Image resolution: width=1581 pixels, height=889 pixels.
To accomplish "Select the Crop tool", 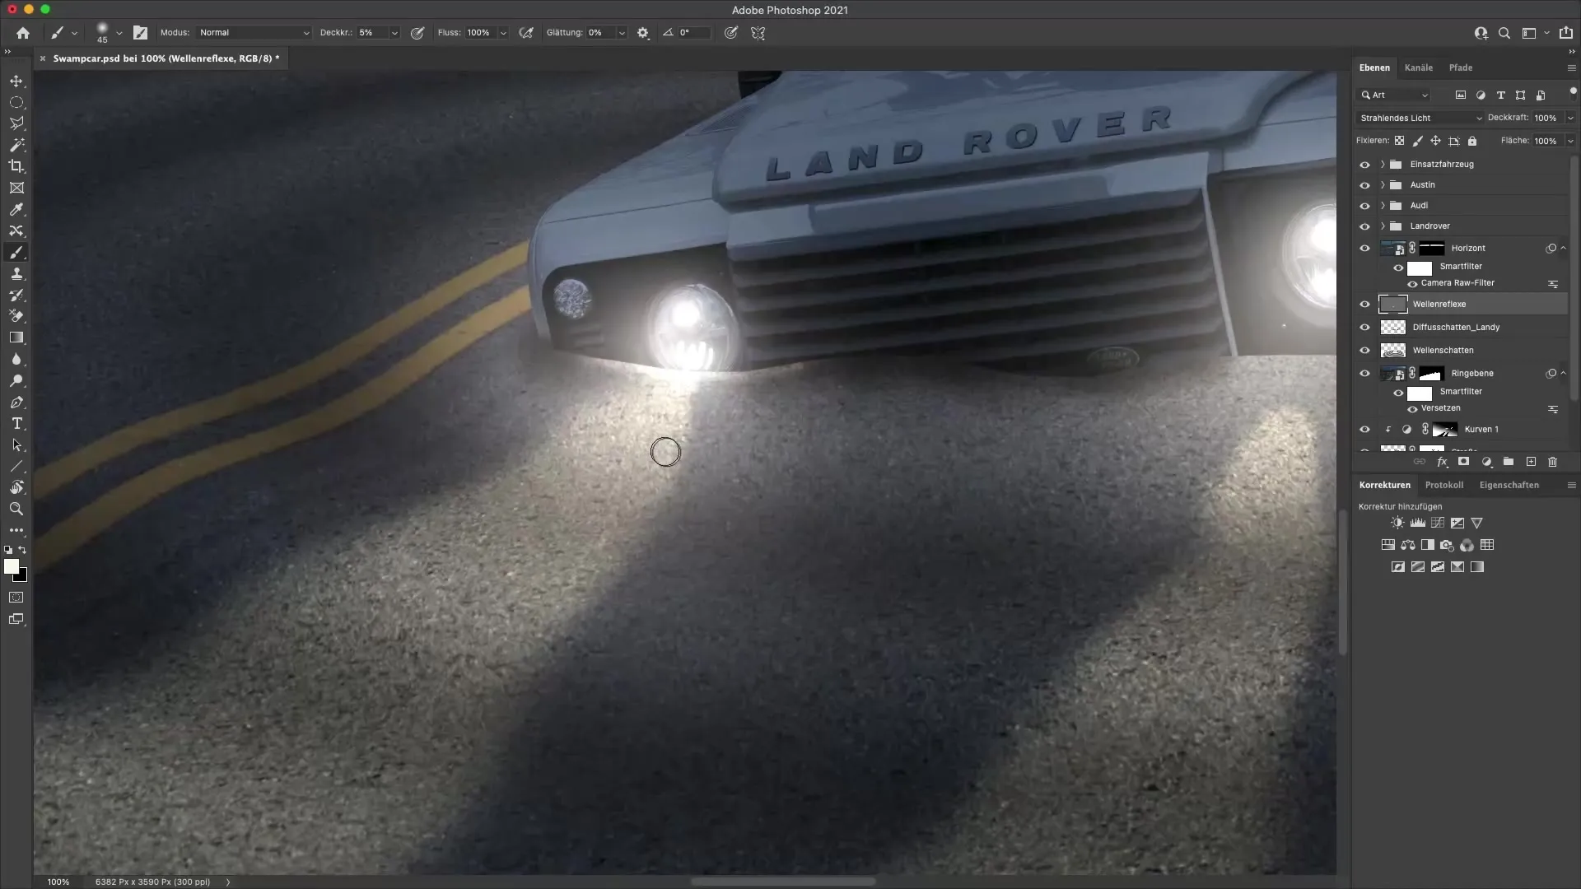I will [x=16, y=166].
